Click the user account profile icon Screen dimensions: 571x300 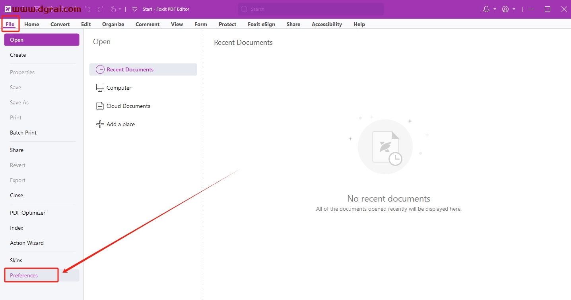(x=505, y=9)
